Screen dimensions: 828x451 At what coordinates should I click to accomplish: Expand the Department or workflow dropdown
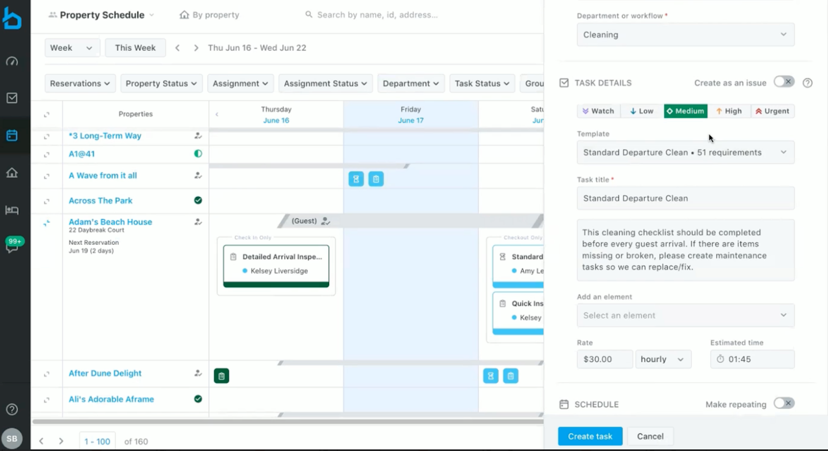[685, 35]
